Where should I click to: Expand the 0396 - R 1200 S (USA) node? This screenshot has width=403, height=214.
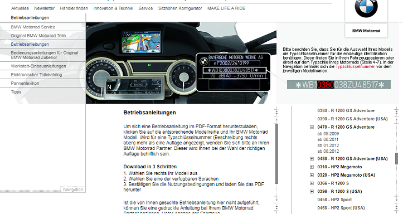point(312,192)
